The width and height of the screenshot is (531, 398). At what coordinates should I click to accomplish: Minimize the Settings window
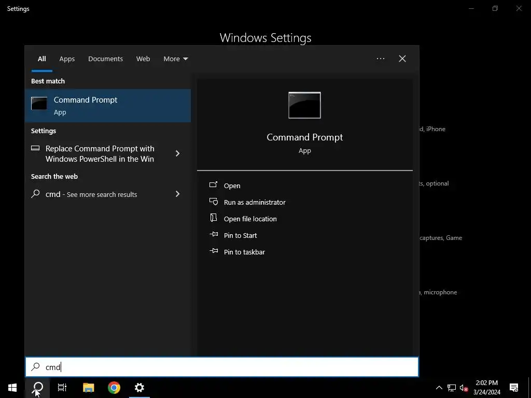pos(471,8)
